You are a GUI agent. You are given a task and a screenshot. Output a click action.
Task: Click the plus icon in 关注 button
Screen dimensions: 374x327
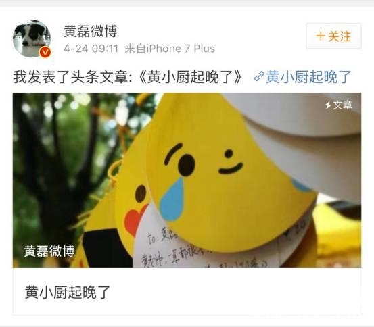tap(321, 36)
